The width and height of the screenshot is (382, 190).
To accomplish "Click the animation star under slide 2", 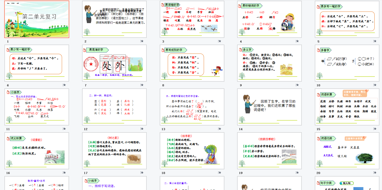I will coord(142,41).
